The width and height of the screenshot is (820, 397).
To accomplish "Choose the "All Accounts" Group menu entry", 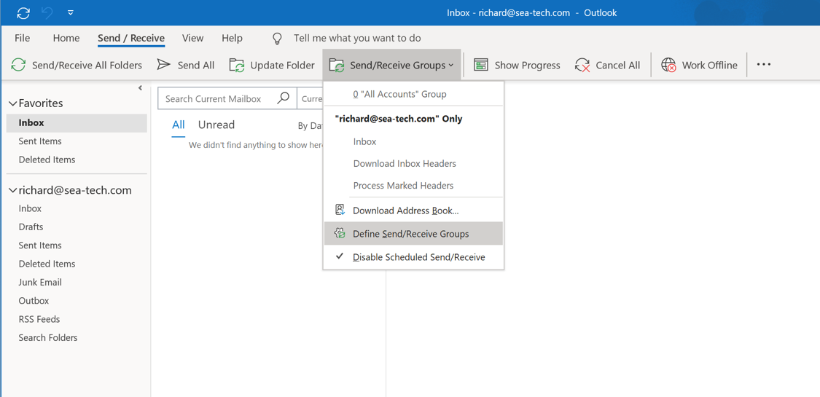I will (x=413, y=95).
